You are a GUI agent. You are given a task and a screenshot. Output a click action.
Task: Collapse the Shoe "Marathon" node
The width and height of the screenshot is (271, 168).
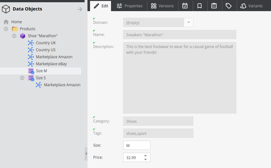[x=14, y=36]
